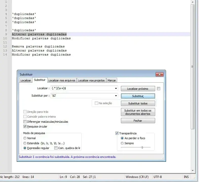Select the Normal search mode
199x182 pixels.
pos(25,138)
